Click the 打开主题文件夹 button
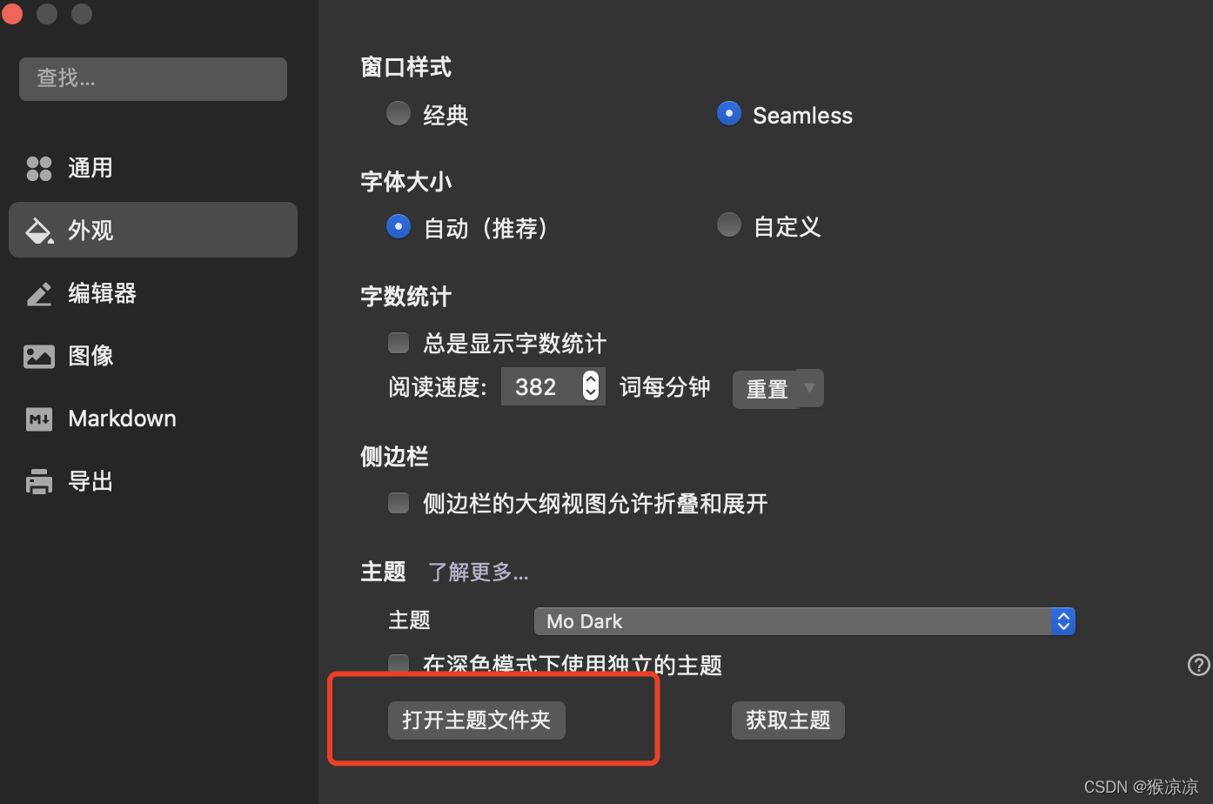The width and height of the screenshot is (1213, 804). [477, 720]
